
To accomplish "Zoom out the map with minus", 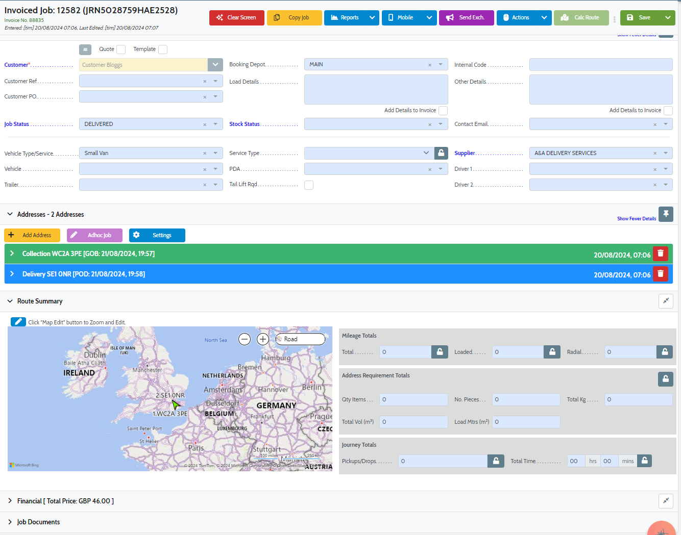I will [245, 339].
